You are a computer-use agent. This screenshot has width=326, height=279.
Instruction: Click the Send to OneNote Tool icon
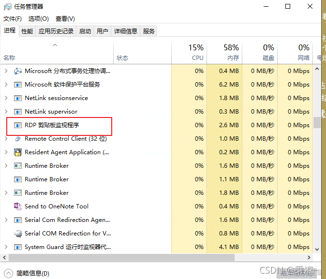[x=18, y=206]
